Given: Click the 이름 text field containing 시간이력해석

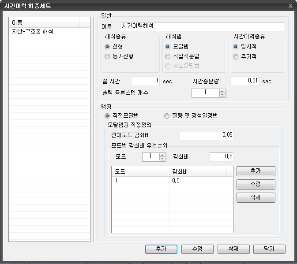Looking at the screenshot, I should pos(202,26).
